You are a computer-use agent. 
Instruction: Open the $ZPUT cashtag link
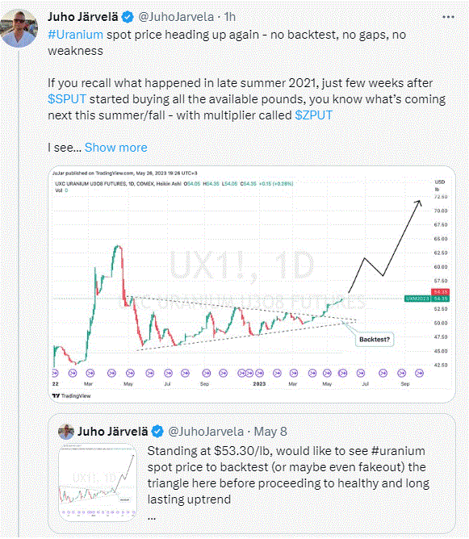pyautogui.click(x=313, y=115)
